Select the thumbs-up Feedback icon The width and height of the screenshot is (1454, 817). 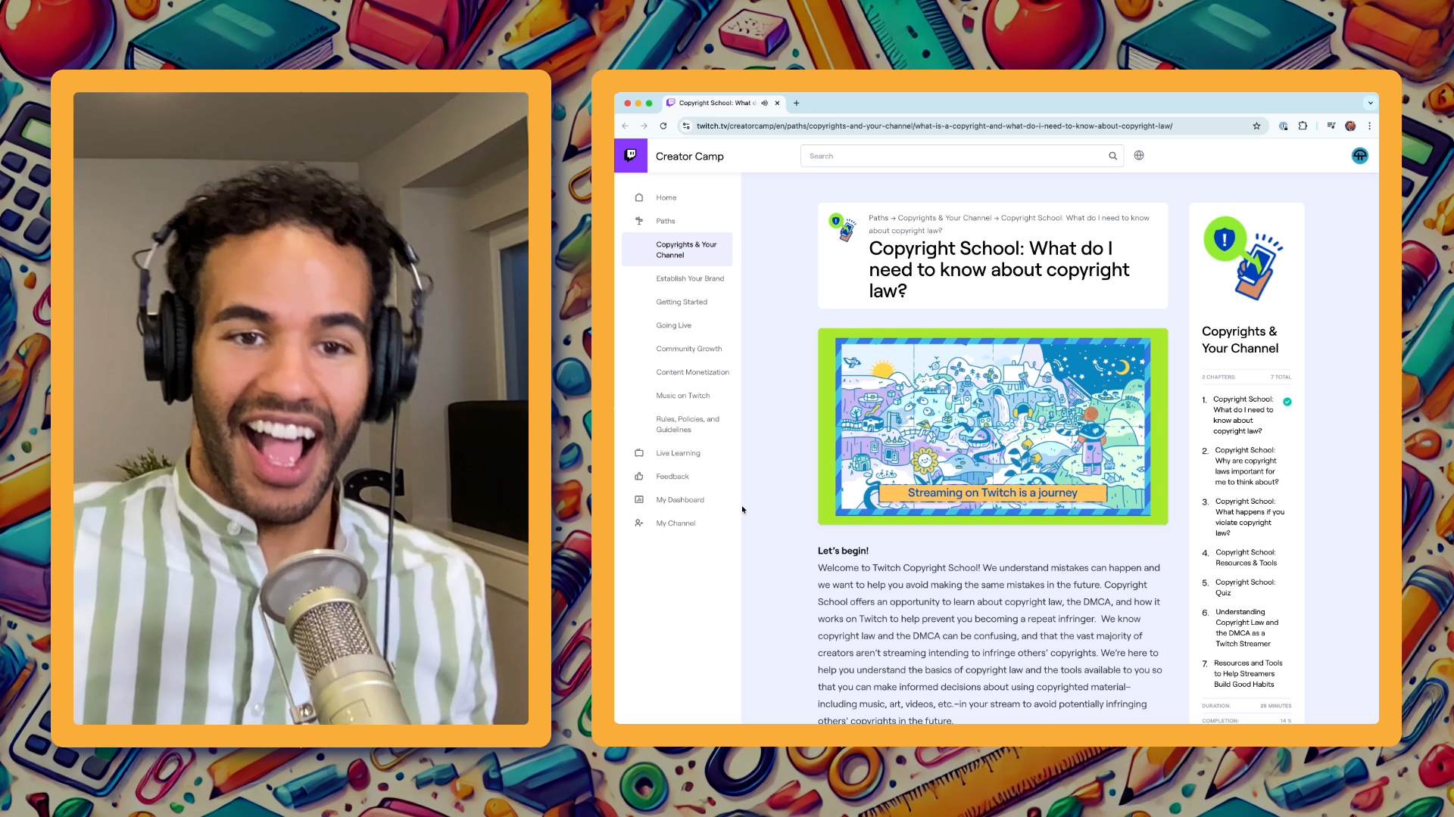pos(639,476)
